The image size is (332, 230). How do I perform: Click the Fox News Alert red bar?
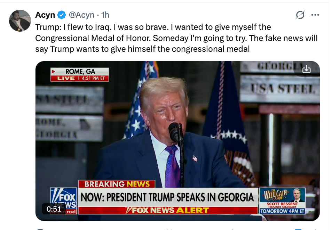pyautogui.click(x=167, y=210)
